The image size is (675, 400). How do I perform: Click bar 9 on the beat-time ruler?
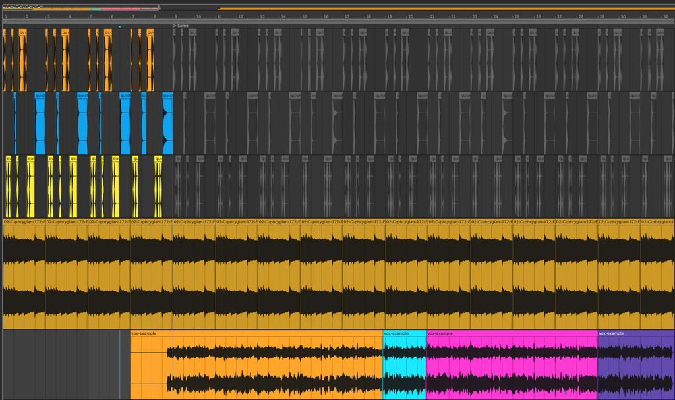coord(175,16)
